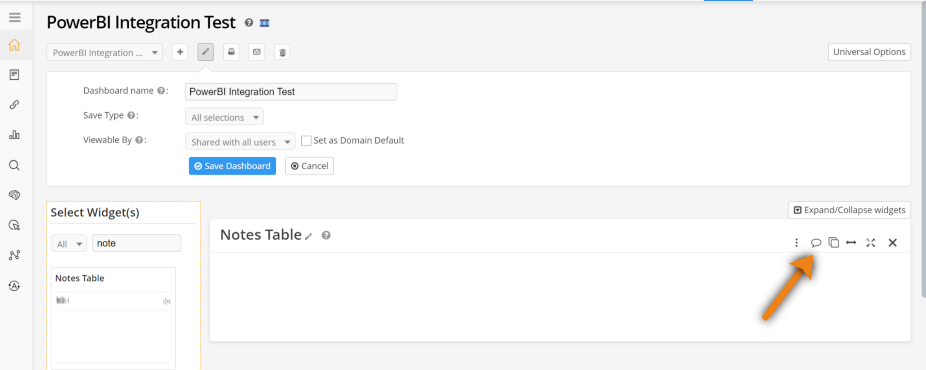Click the magnifier search sidebar icon
Viewport: 926px width, 370px height.
15,165
